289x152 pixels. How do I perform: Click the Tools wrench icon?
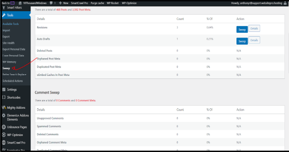pos(4,15)
